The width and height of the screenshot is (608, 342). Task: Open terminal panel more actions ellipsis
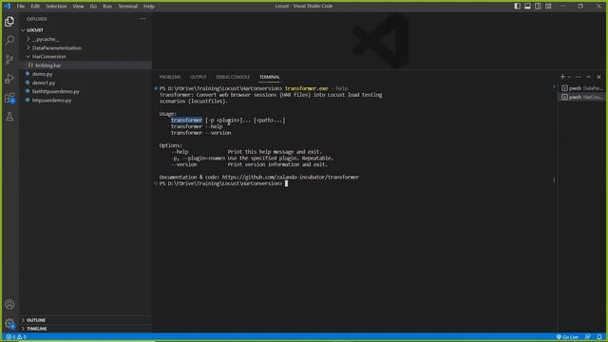(579, 77)
